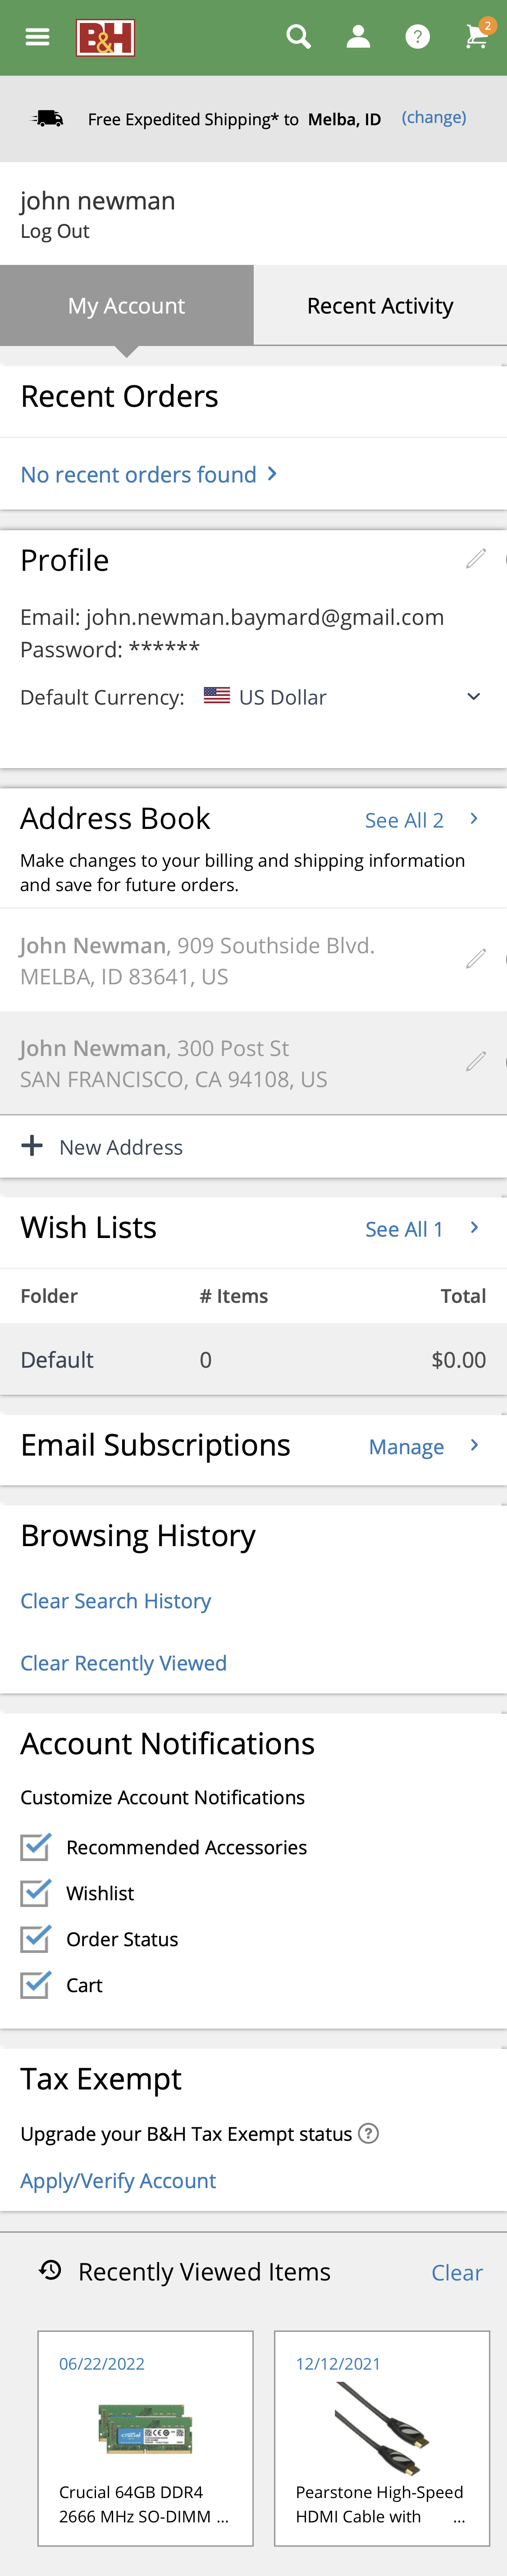Select the My Account tab
Viewport: 507px width, 2576px height.
126,306
